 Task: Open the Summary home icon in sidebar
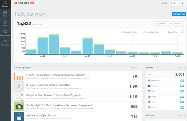(x=5, y=2)
